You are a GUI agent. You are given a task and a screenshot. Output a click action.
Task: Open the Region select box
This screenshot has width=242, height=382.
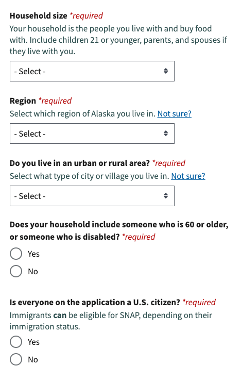click(92, 134)
